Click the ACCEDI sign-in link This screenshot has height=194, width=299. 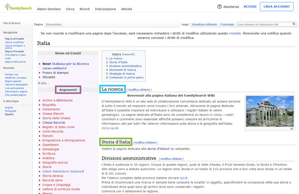[x=250, y=7]
